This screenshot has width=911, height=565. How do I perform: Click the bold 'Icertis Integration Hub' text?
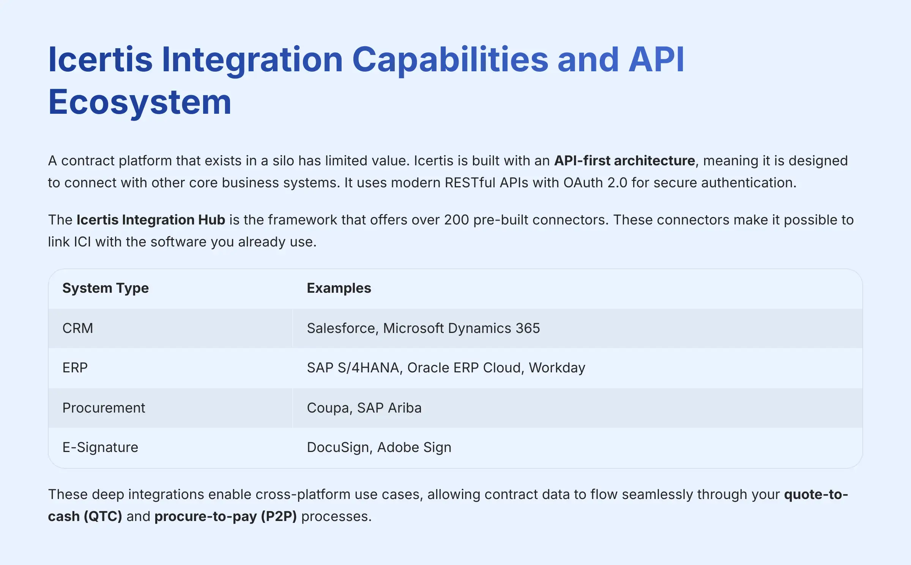151,220
